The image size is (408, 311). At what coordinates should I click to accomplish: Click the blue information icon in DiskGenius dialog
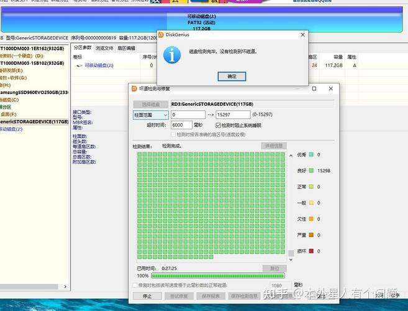point(172,55)
